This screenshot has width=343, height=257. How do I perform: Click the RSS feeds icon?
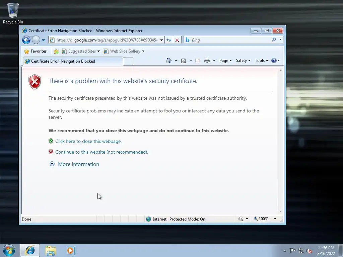(x=184, y=61)
